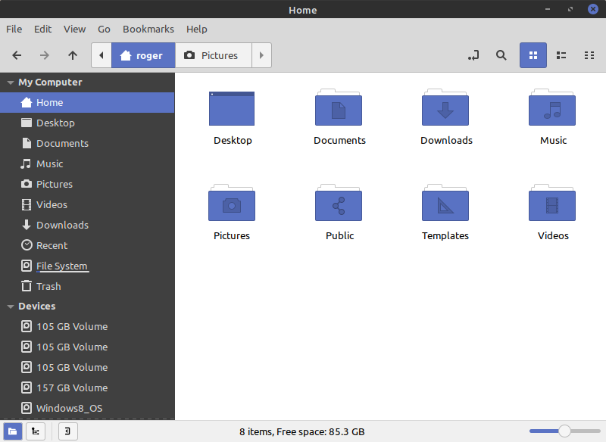
Task: Open the Bookmarks menu
Action: tap(148, 29)
